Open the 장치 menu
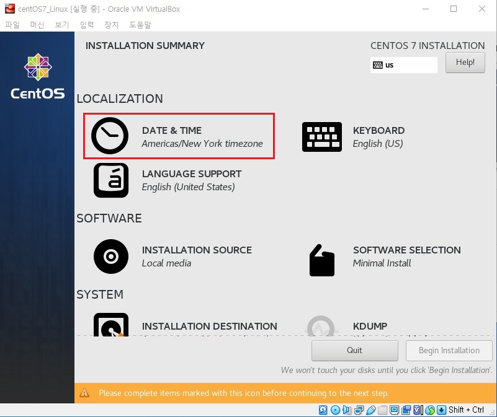The height and width of the screenshot is (417, 497). 112,25
